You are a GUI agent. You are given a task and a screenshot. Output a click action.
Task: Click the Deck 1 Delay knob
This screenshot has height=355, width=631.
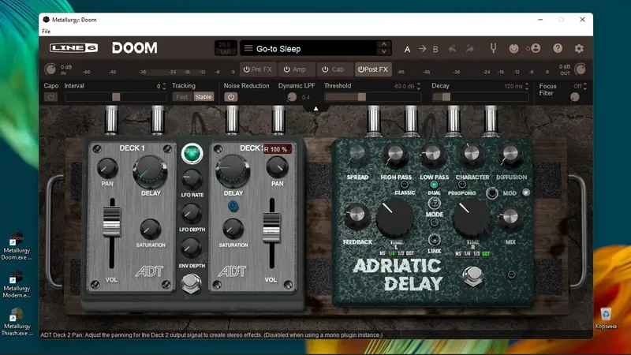pyautogui.click(x=150, y=172)
